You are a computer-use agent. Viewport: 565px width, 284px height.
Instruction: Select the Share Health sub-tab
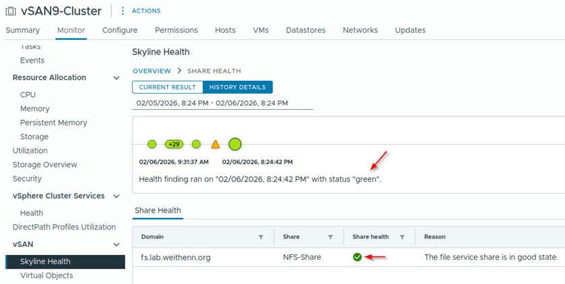point(158,211)
